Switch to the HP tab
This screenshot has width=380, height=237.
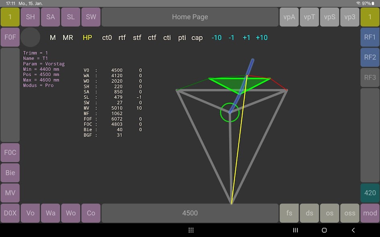click(x=87, y=38)
